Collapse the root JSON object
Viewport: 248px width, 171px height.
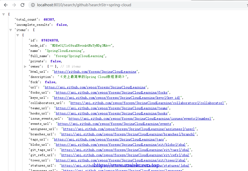tap(3, 14)
